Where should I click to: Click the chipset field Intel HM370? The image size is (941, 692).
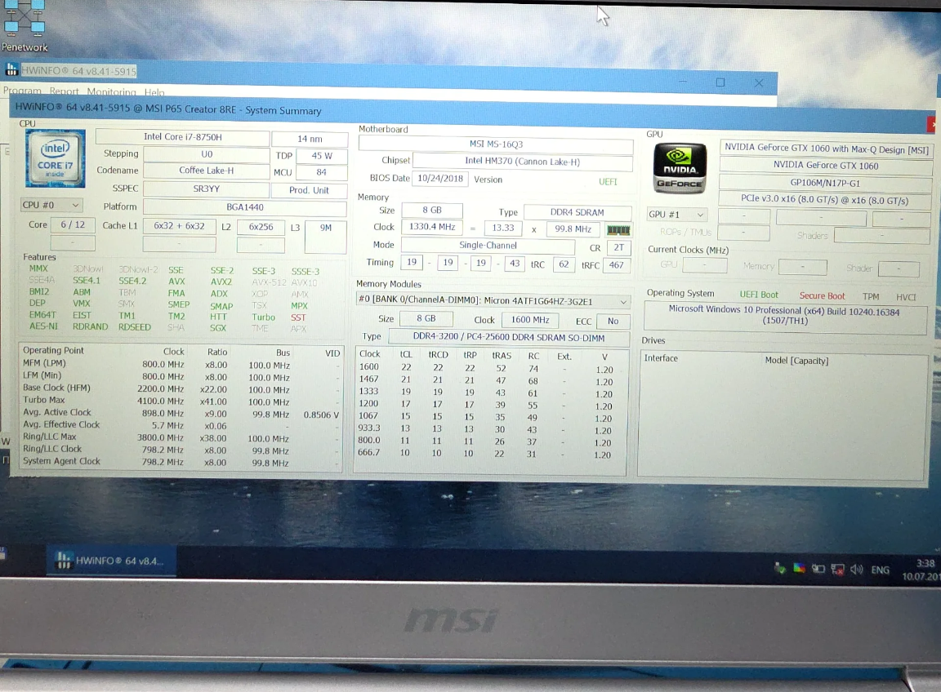point(523,162)
